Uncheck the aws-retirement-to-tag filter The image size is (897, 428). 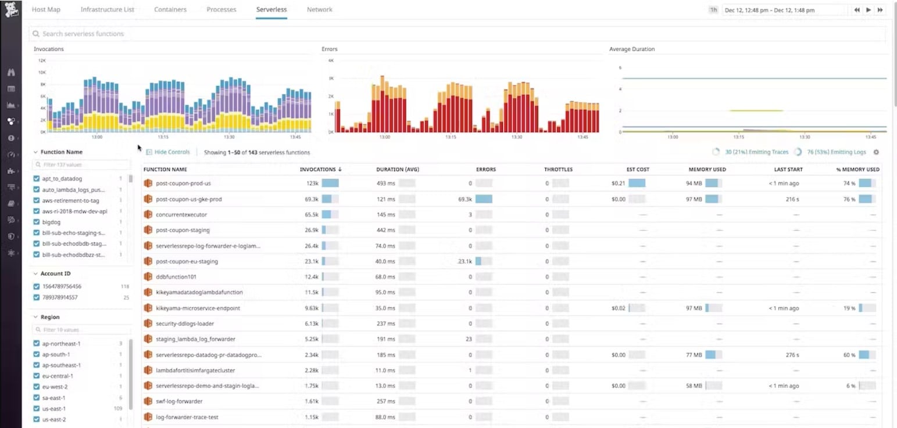[37, 200]
